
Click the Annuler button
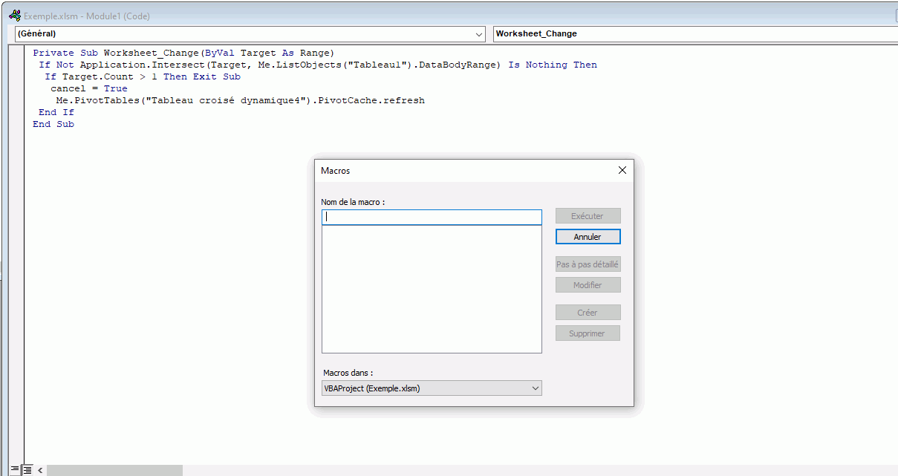pos(588,237)
